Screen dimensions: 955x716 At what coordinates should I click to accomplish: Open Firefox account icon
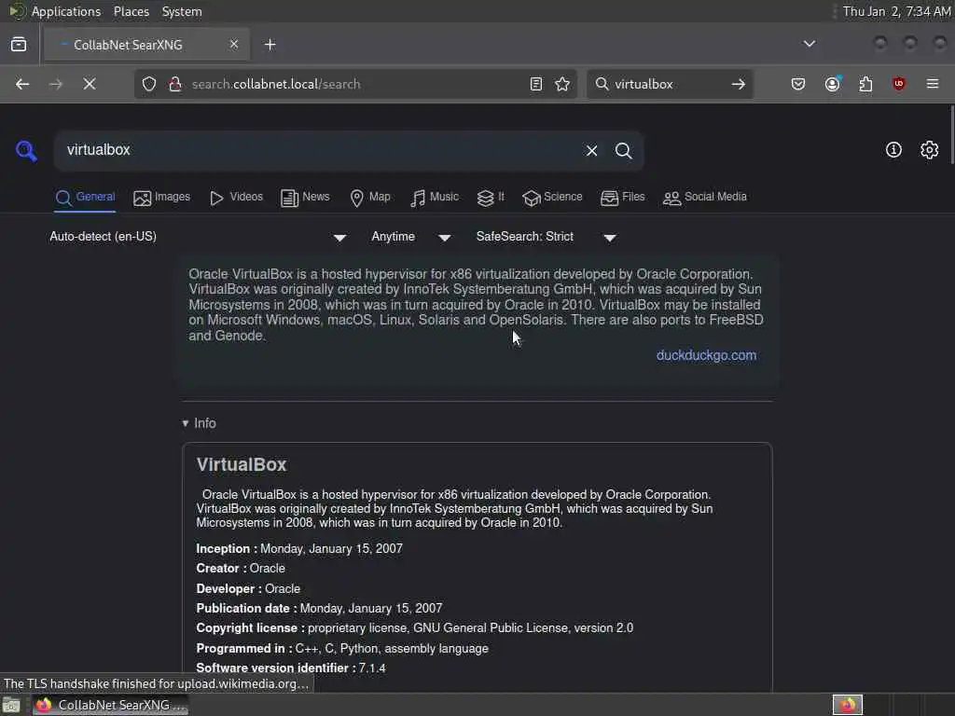(833, 84)
